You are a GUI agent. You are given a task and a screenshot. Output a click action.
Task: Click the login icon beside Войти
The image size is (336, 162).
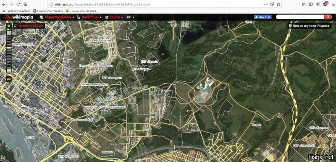107,17
